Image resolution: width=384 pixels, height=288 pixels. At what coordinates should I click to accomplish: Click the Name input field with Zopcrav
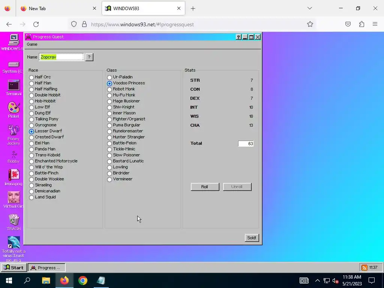[61, 57]
